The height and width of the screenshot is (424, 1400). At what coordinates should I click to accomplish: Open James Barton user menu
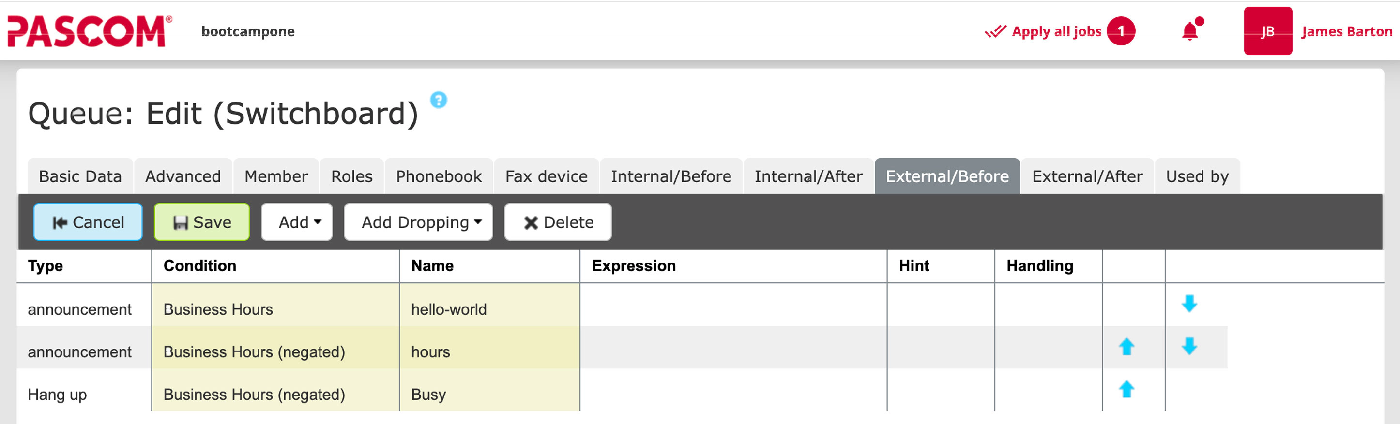click(1347, 31)
